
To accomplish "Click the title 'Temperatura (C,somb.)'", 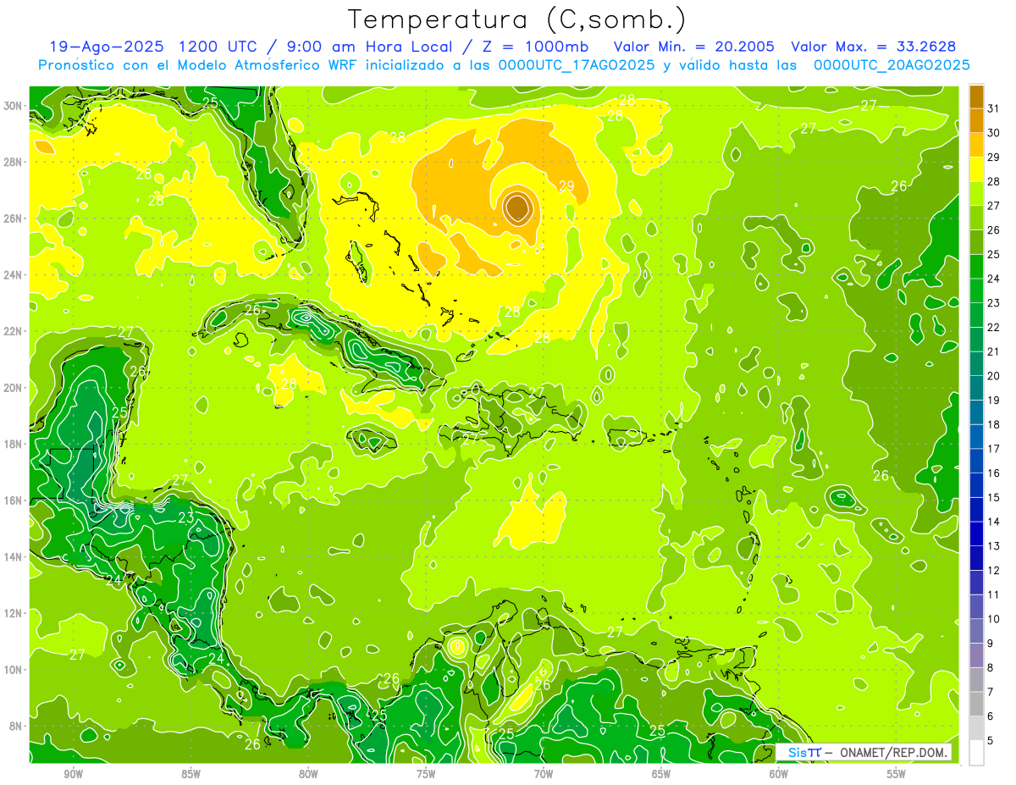I will coord(516,20).
